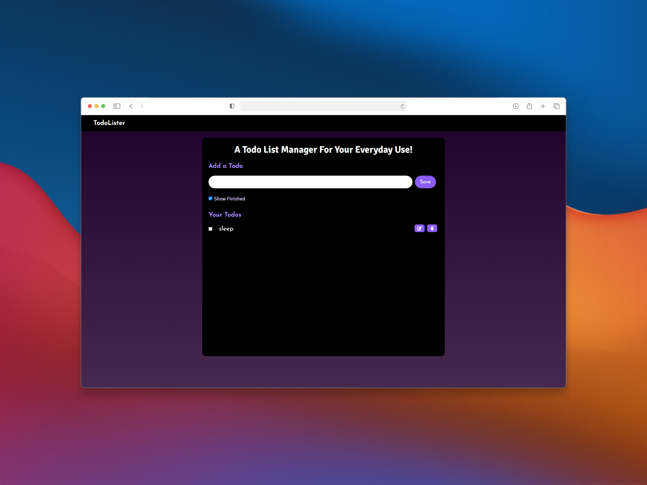Go back with the browser back arrow
The image size is (647, 485).
click(131, 106)
